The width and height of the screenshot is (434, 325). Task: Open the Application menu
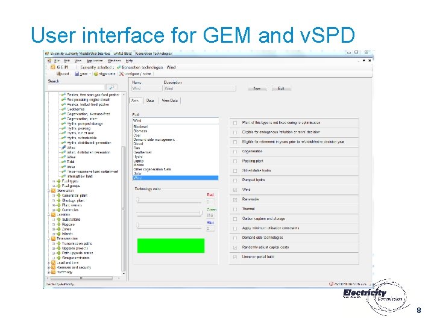(x=95, y=61)
